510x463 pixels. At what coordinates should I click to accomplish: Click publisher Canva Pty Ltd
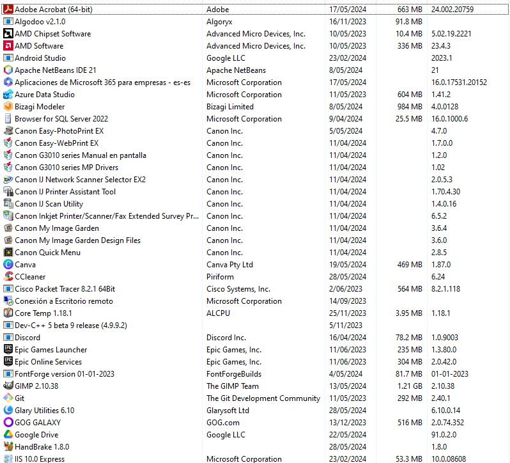click(229, 265)
